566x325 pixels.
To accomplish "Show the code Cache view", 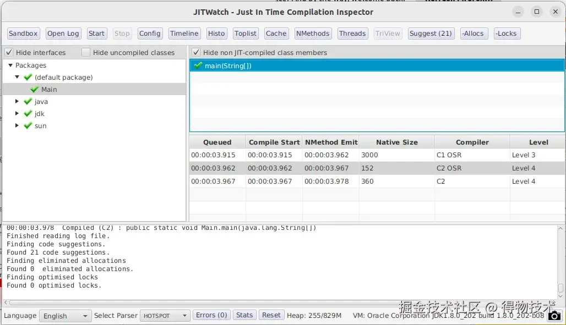I will point(276,34).
